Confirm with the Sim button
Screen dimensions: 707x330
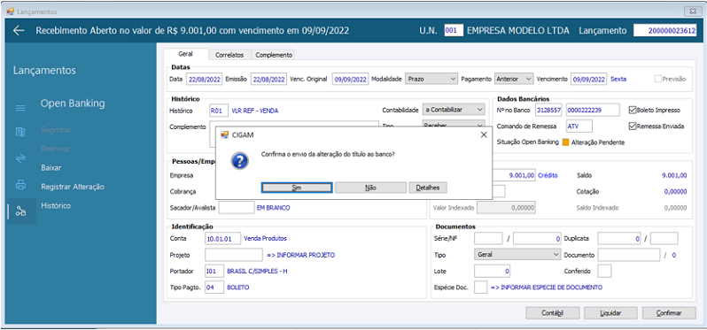click(297, 188)
